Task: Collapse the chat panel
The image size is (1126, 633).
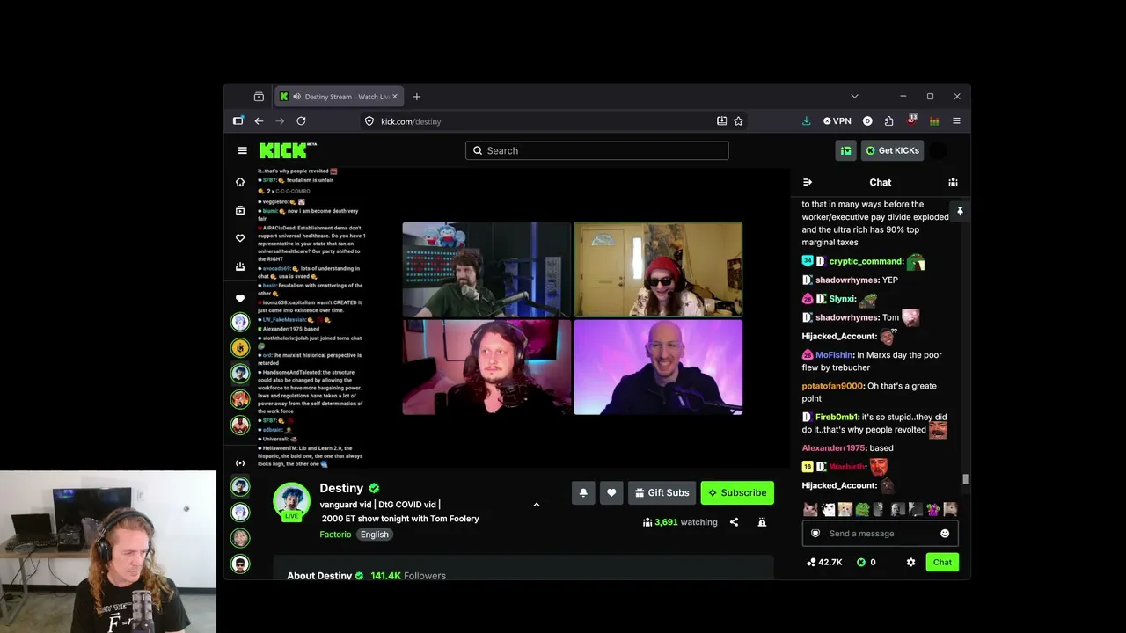Action: (x=808, y=182)
